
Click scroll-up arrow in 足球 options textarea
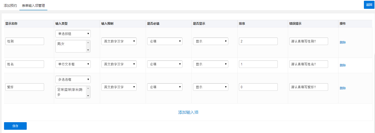point(88,88)
